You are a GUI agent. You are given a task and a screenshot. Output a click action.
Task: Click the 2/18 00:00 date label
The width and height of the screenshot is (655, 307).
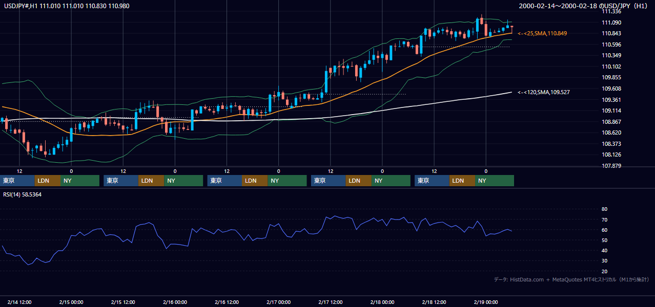[x=382, y=302]
